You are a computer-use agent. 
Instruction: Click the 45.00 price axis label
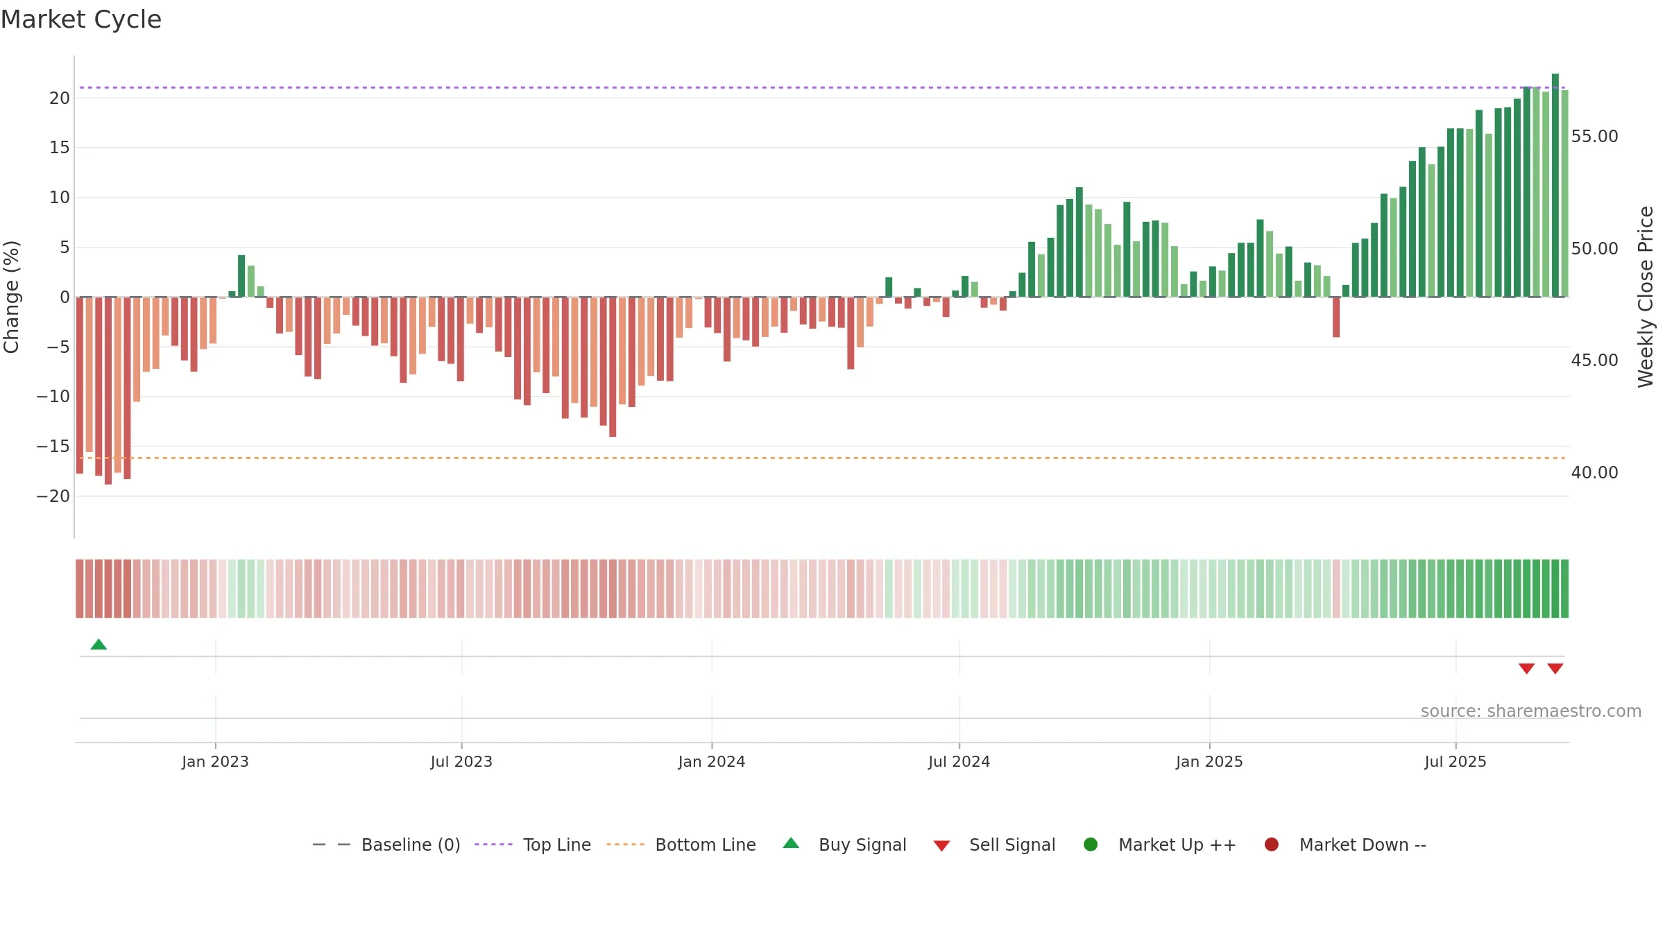pos(1594,361)
